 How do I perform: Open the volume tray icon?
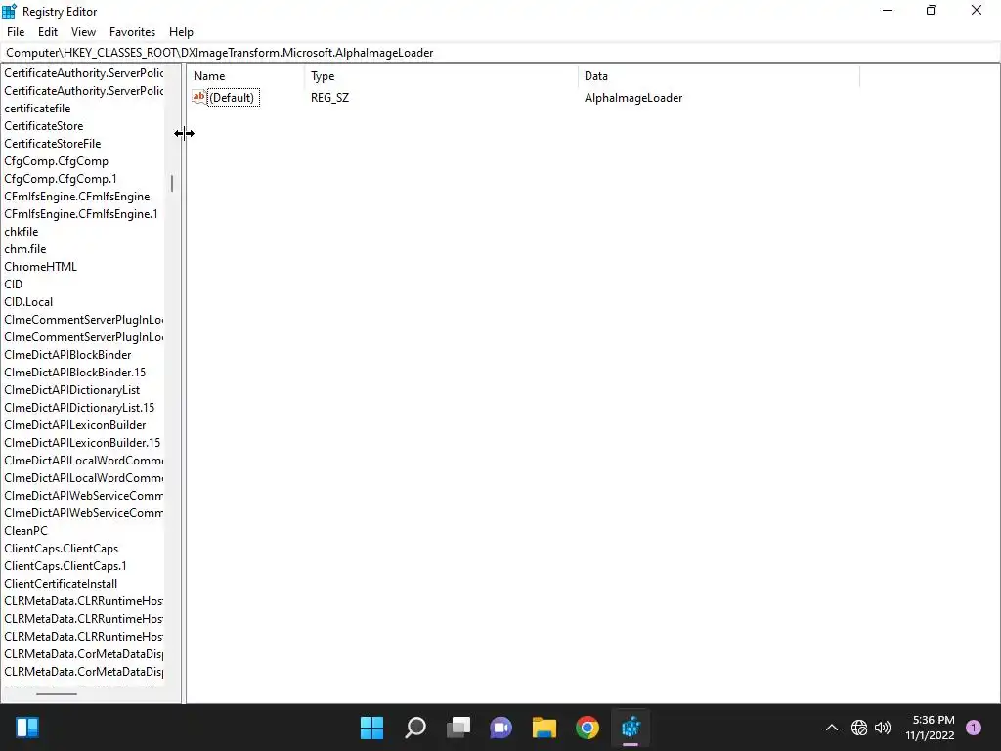coord(883,728)
